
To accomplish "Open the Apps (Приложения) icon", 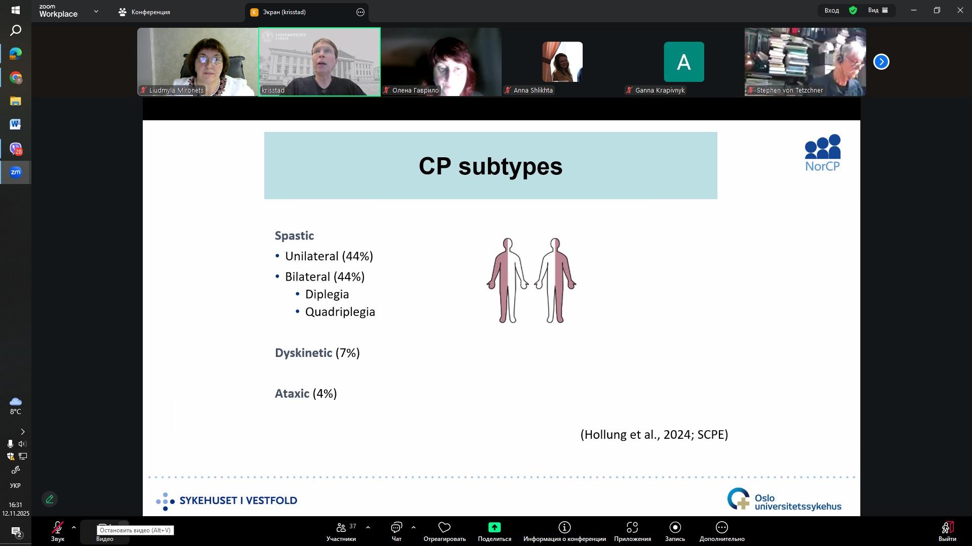I will [632, 528].
